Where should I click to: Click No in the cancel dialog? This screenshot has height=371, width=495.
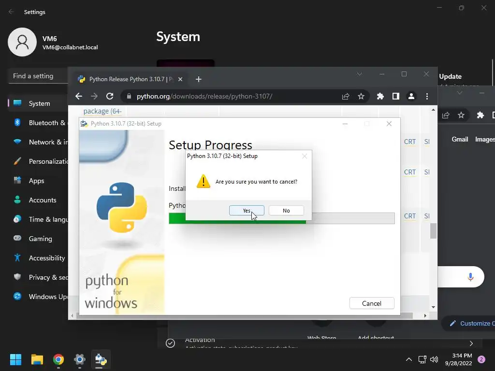286,211
